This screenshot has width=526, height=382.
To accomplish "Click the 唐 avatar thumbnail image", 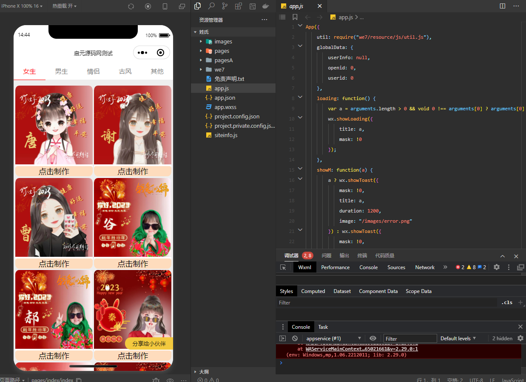I will click(54, 125).
